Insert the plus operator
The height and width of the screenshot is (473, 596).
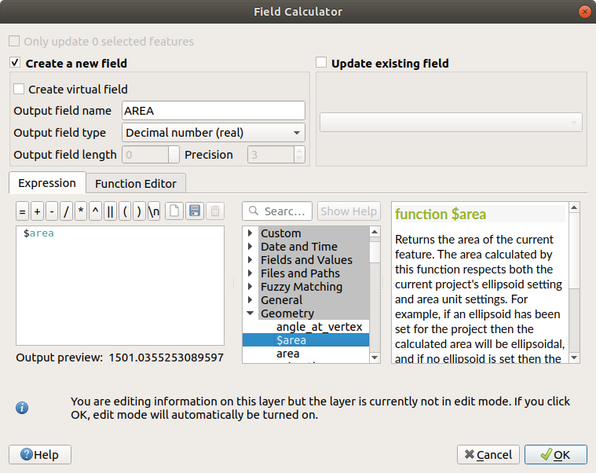click(37, 211)
